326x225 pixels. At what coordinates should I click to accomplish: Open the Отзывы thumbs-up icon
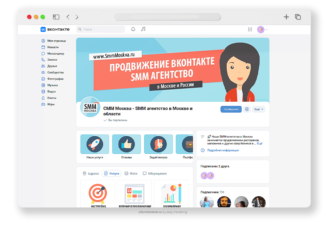127,144
